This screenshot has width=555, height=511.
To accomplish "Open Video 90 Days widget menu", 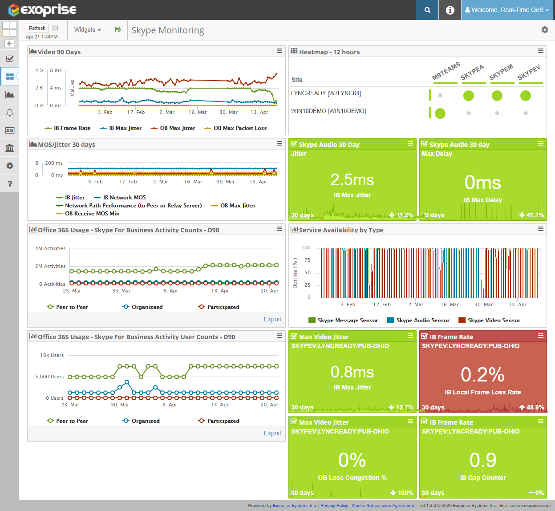I will point(280,51).
